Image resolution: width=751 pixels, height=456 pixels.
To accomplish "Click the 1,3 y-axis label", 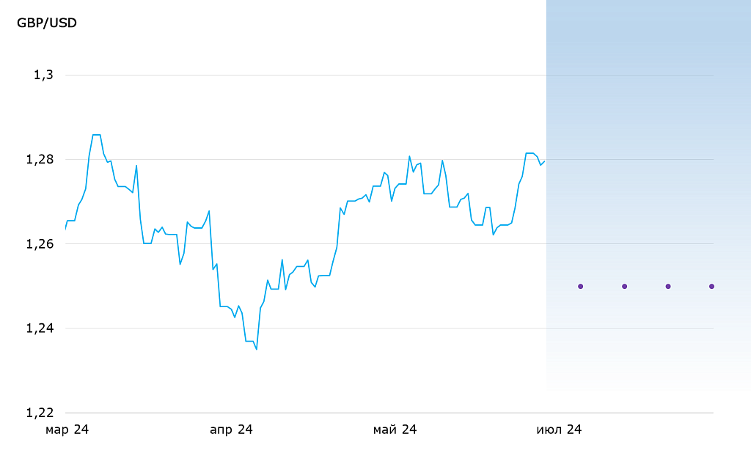I will (x=44, y=75).
